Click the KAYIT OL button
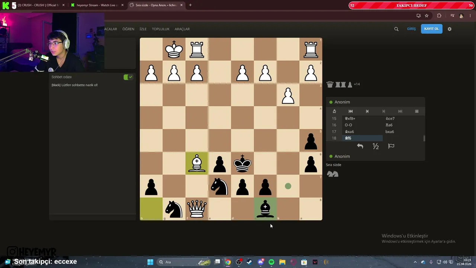Screen dimensions: 476x268 point(431,29)
